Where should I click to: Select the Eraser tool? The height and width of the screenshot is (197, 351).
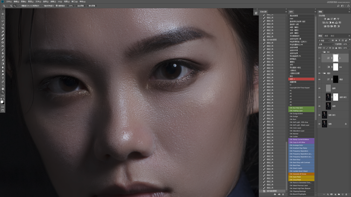3,60
